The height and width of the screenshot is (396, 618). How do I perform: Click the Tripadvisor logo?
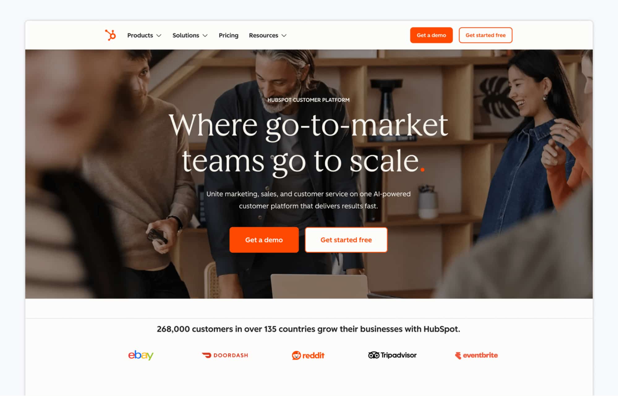[x=392, y=355]
